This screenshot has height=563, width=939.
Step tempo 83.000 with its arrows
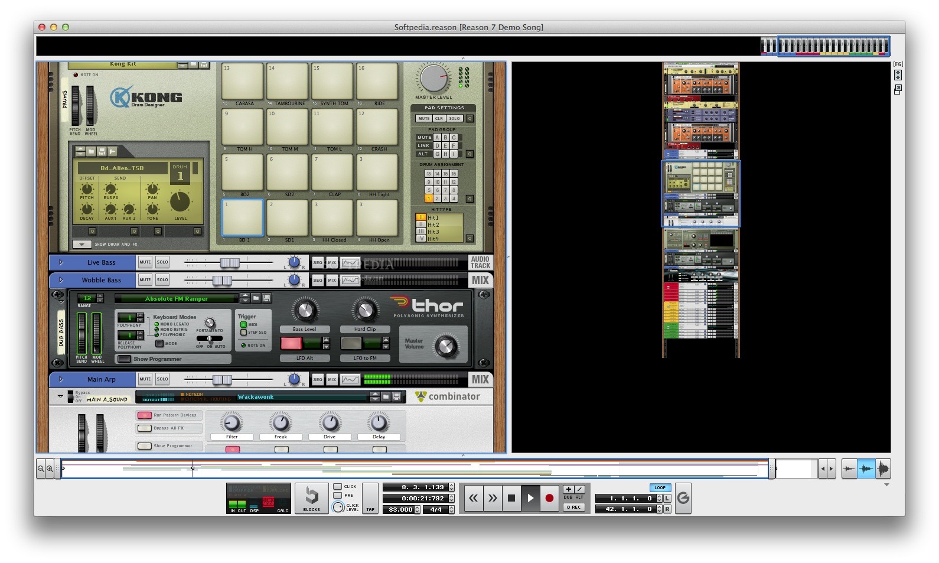coord(417,509)
